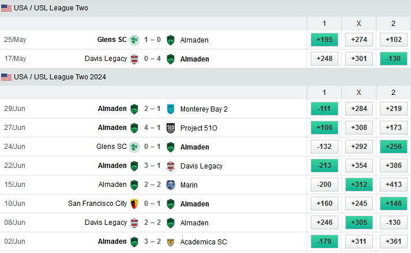The image size is (411, 253).
Task: Open USA / USL League Two link
Action: click(x=51, y=8)
